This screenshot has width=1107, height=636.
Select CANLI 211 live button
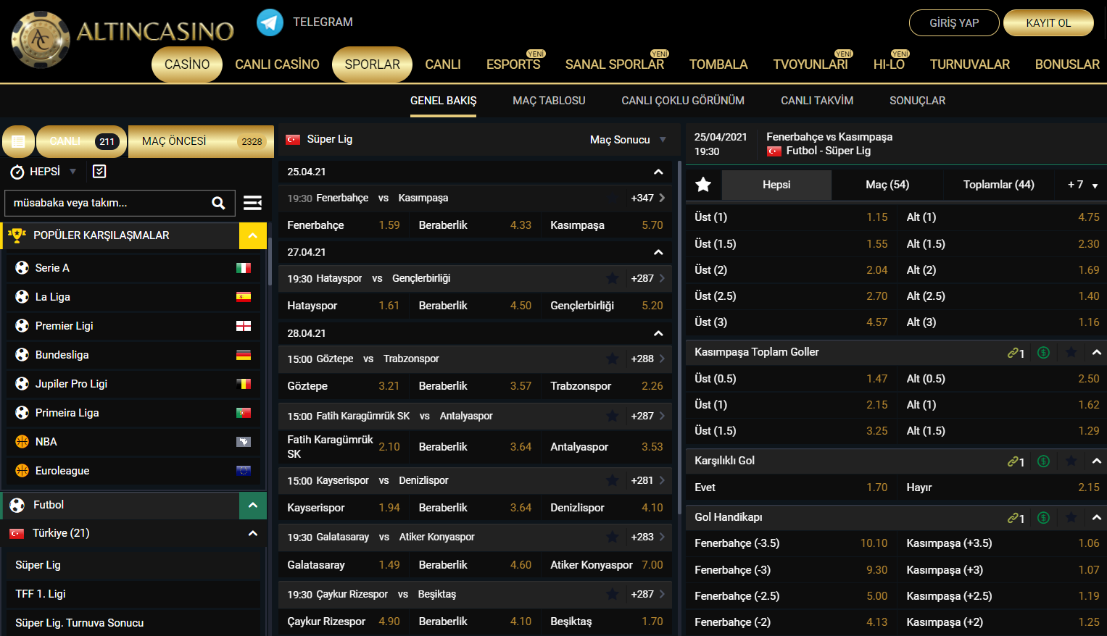click(x=82, y=141)
